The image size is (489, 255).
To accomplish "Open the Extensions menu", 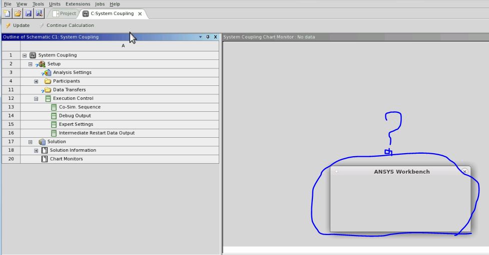I will pos(78,4).
